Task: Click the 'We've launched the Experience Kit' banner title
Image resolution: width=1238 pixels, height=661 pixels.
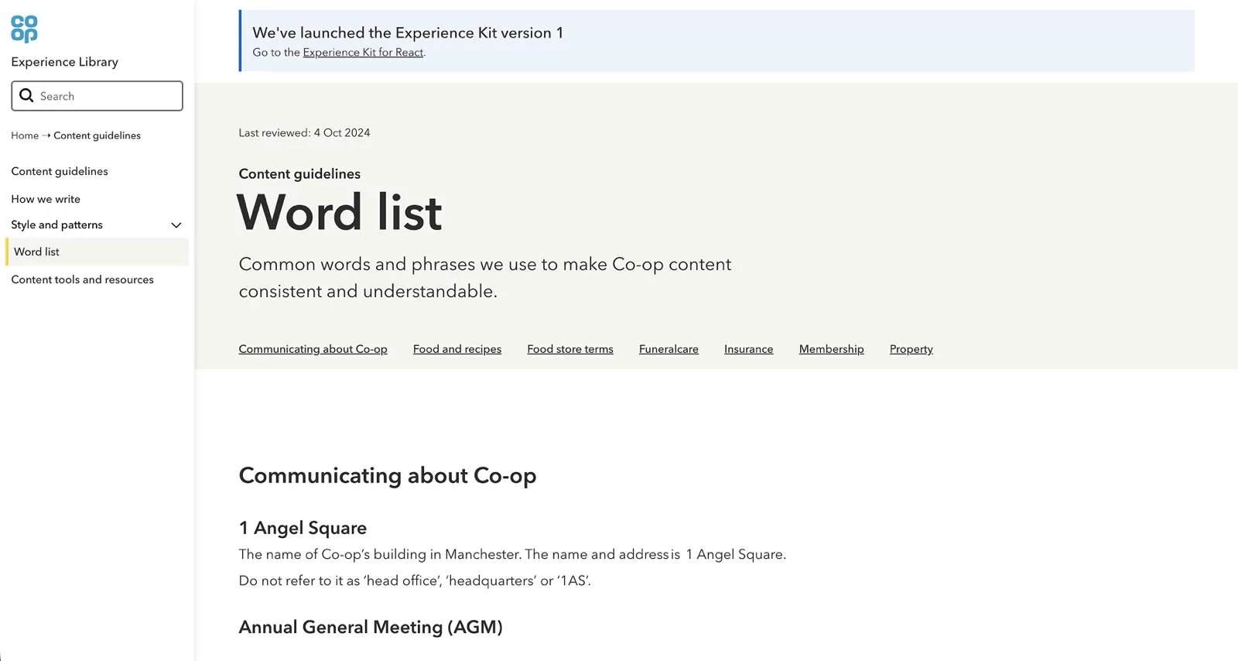Action: pyautogui.click(x=408, y=33)
